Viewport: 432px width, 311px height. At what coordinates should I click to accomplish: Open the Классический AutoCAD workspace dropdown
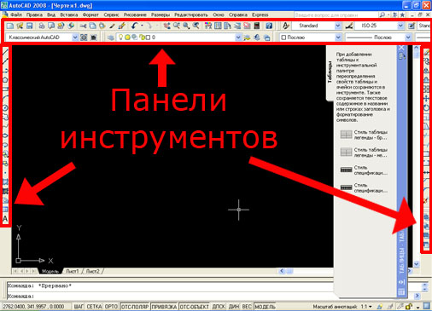click(x=75, y=37)
